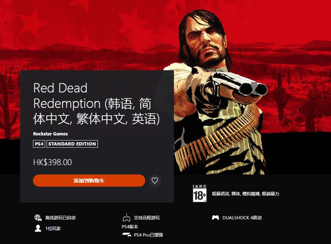Click the DUALSHOCK 4 controller icon

coord(215,217)
